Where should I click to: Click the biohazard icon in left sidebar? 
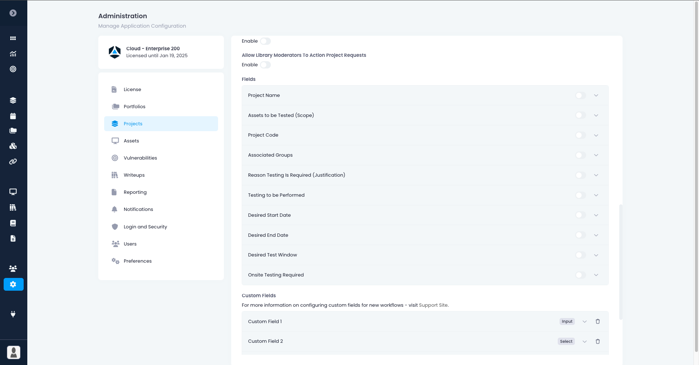pyautogui.click(x=13, y=146)
